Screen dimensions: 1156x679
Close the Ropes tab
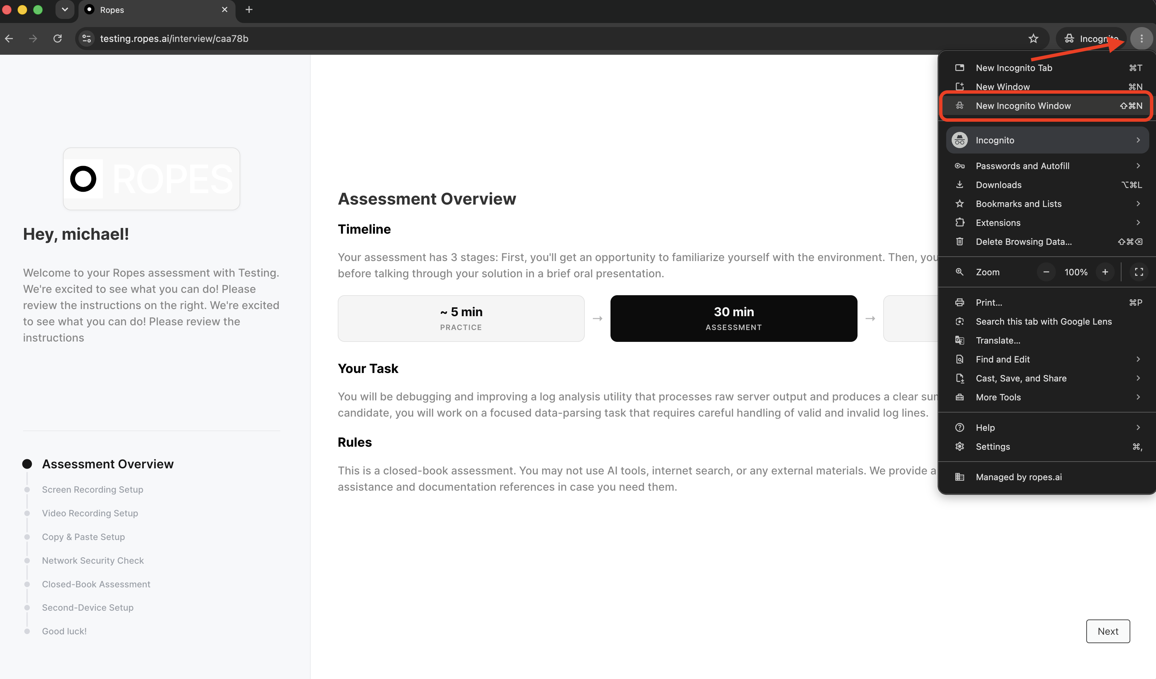pyautogui.click(x=225, y=9)
